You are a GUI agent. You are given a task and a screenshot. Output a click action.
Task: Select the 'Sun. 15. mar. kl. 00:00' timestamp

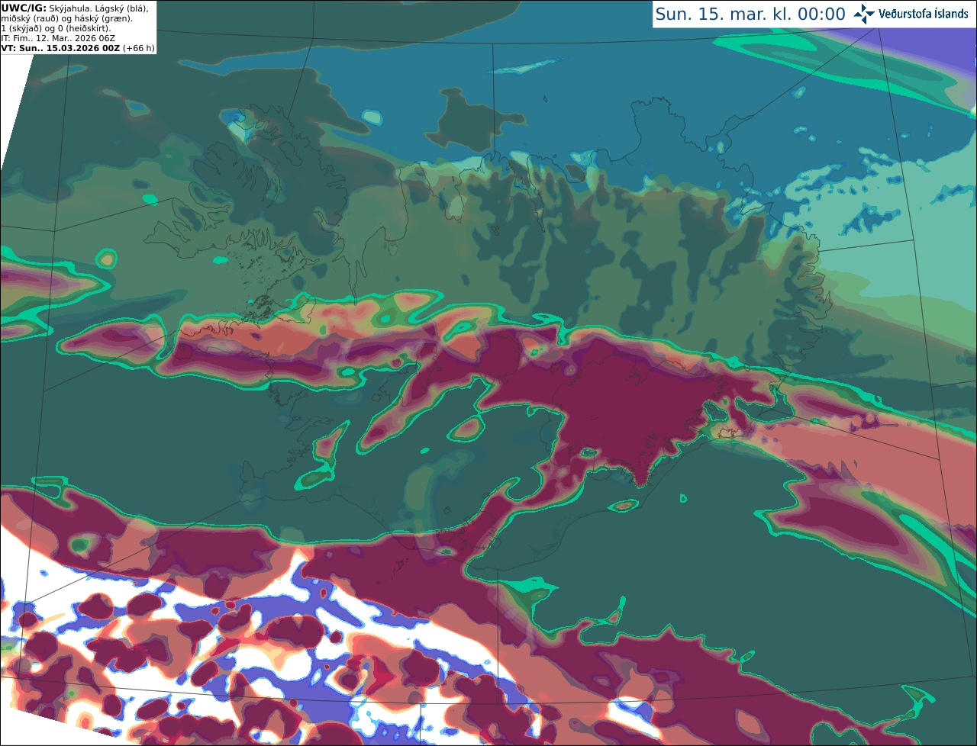click(x=750, y=14)
